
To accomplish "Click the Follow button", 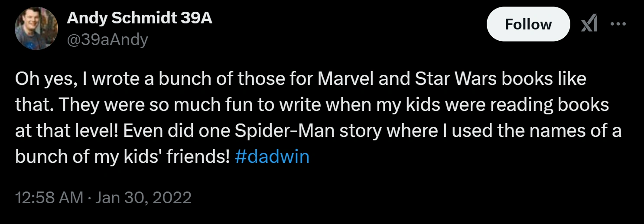I will [x=528, y=24].
